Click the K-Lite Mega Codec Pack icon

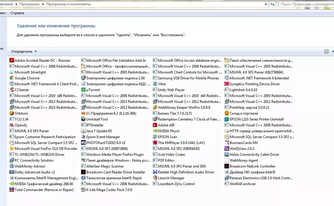point(83,190)
